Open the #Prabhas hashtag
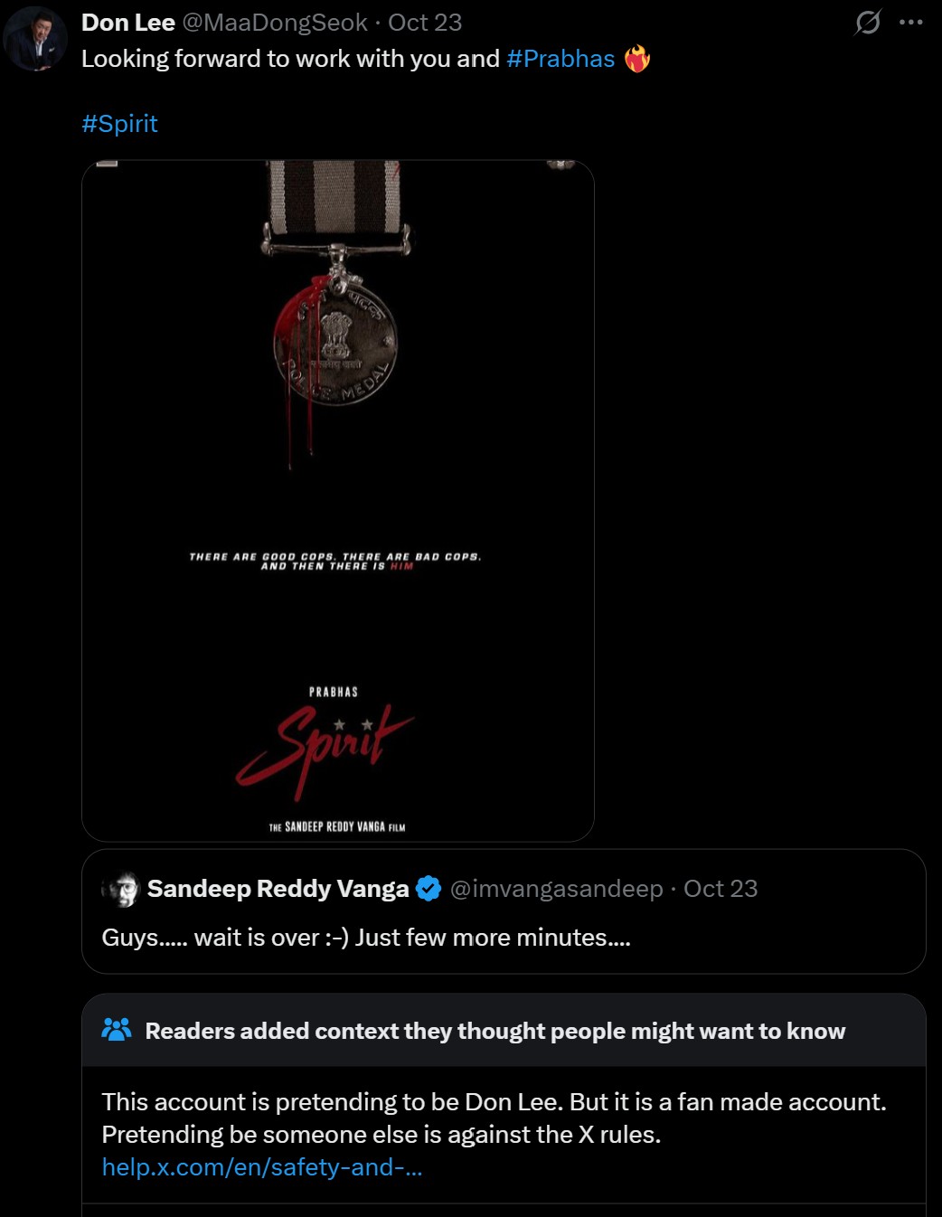942x1217 pixels. [x=560, y=59]
